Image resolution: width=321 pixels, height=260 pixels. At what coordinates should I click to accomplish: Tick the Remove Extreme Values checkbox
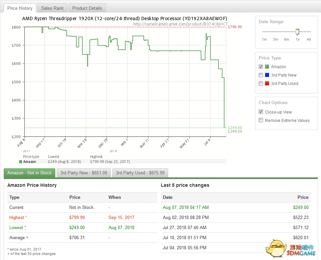[x=261, y=120]
